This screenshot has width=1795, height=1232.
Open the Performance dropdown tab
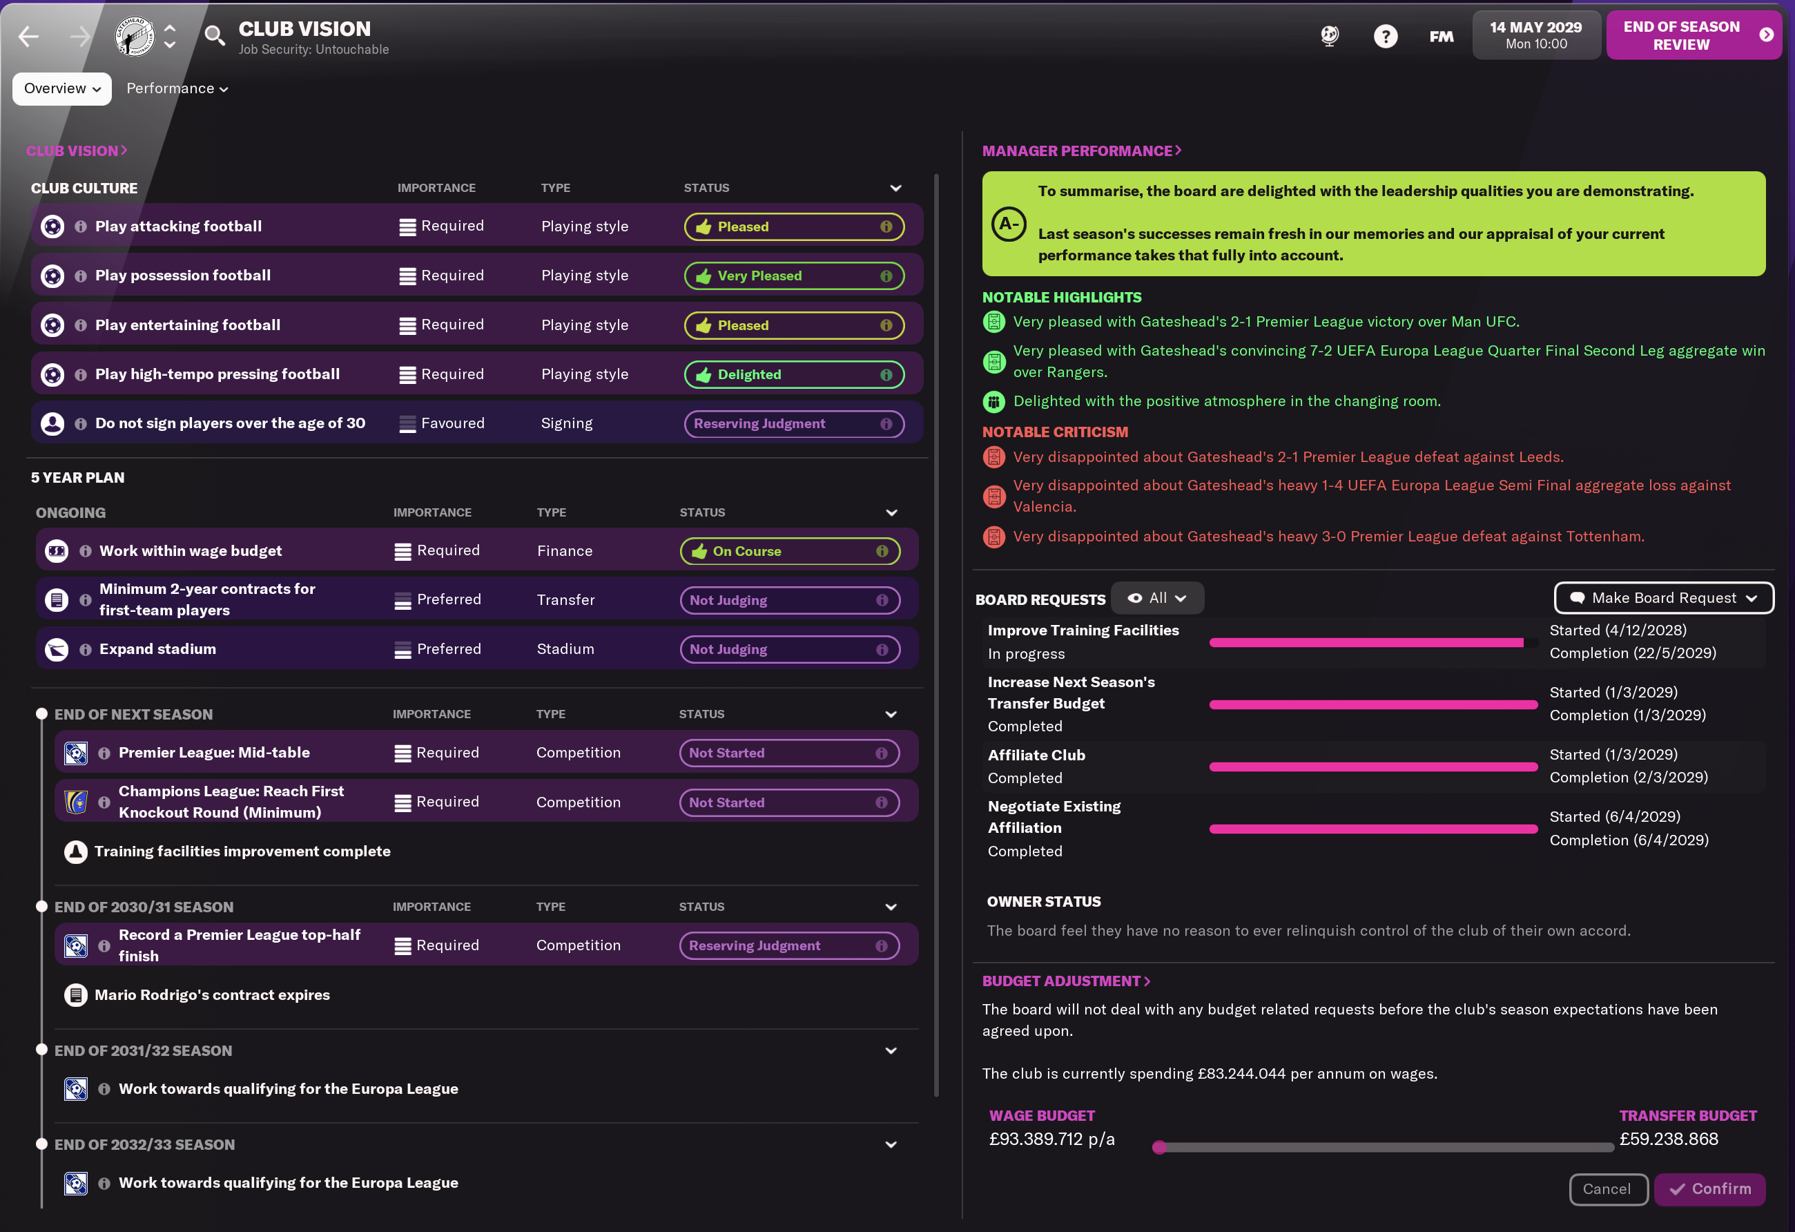point(177,89)
